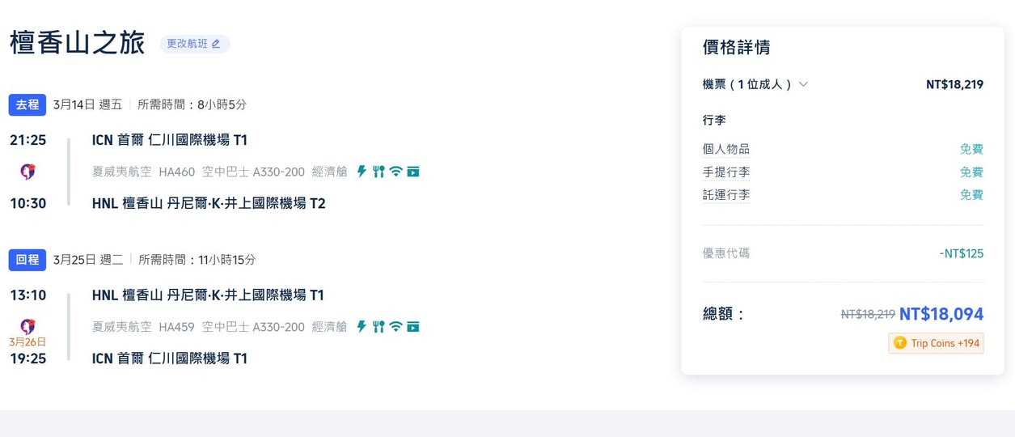This screenshot has height=437, width=1015.
Task: Click the Wi-Fi icon for flight HA460
Action: [395, 172]
